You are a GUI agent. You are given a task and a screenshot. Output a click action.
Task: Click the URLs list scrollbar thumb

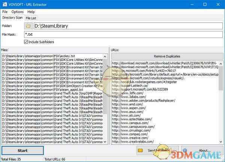[x=221, y=78]
